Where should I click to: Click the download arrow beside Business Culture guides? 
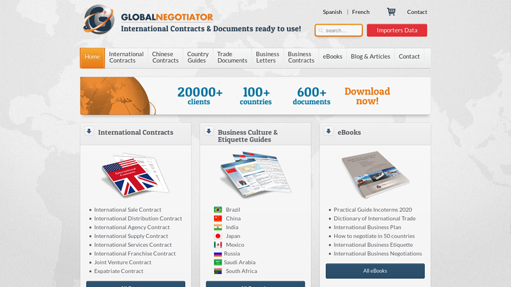pos(209,131)
